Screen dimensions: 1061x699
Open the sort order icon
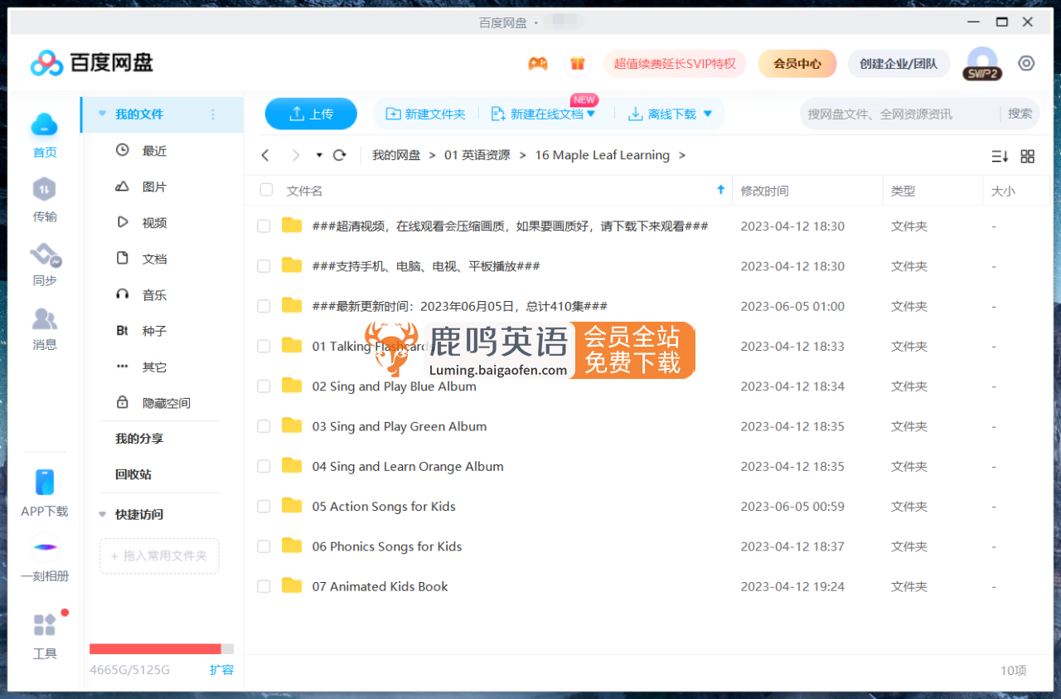point(1000,156)
